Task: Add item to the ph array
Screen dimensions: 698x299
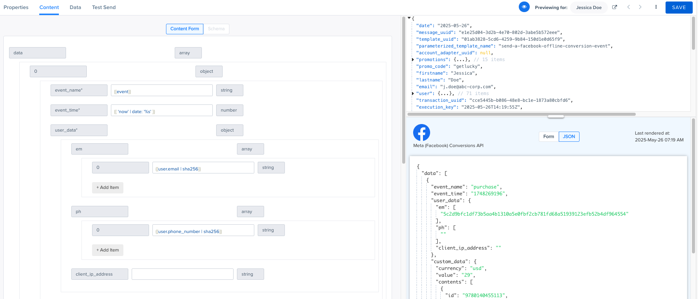Action: (108, 250)
